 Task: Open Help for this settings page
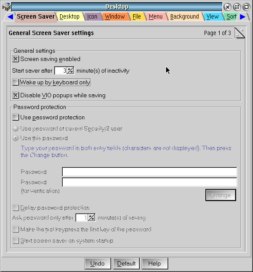pyautogui.click(x=155, y=263)
